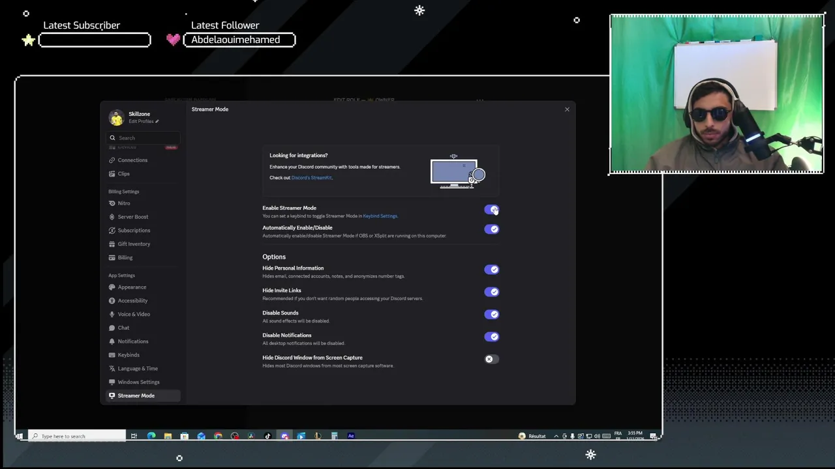The height and width of the screenshot is (469, 835).
Task: Open File Explorer from the taskbar
Action: tap(168, 436)
